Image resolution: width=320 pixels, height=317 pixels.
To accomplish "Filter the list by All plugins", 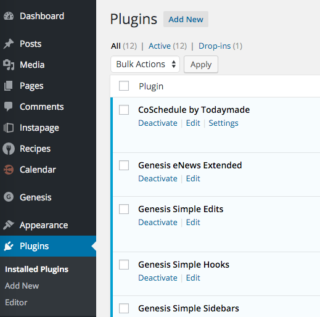I will coord(116,46).
